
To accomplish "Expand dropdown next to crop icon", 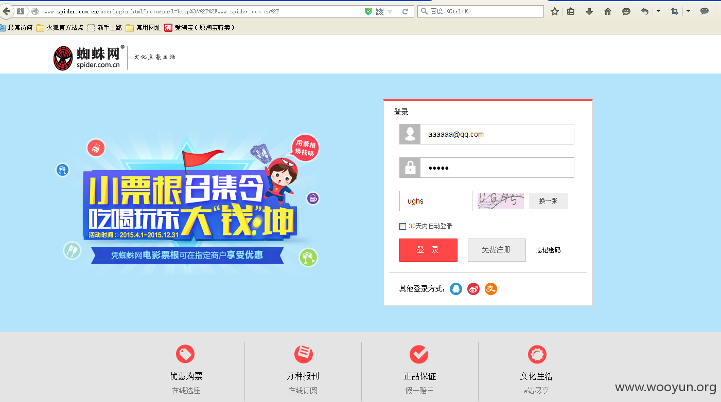I will [688, 11].
